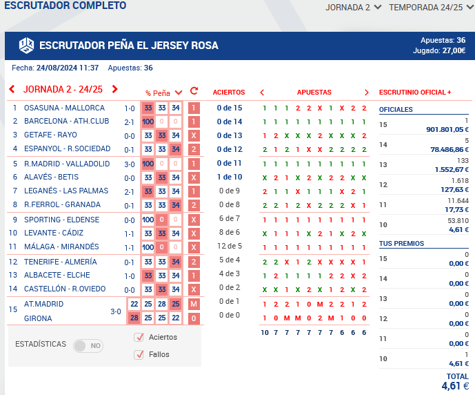Click the official prize 17,73 €

pyautogui.click(x=456, y=210)
